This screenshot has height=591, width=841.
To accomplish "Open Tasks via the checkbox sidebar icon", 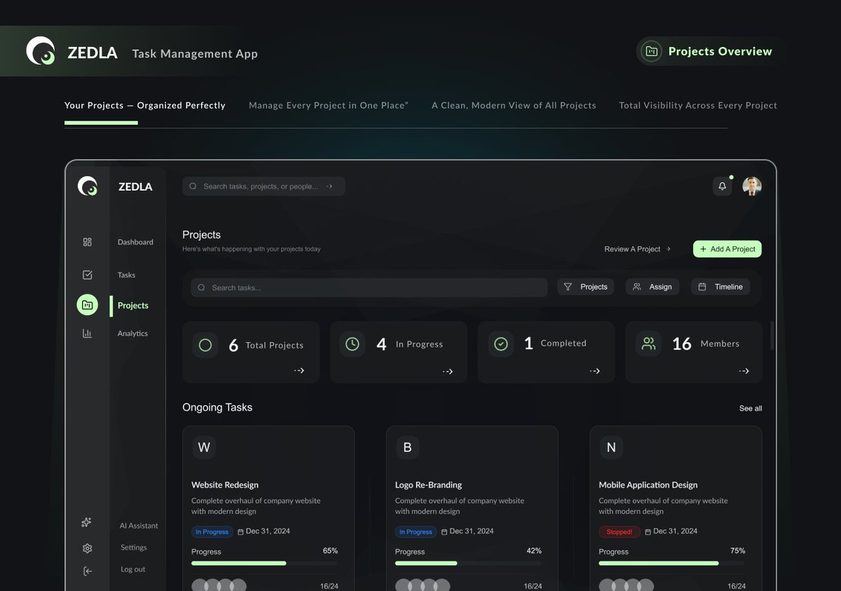I will tap(87, 274).
